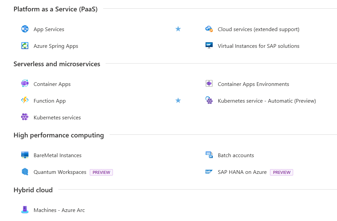
Task: Open Function App link
Action: 50,101
